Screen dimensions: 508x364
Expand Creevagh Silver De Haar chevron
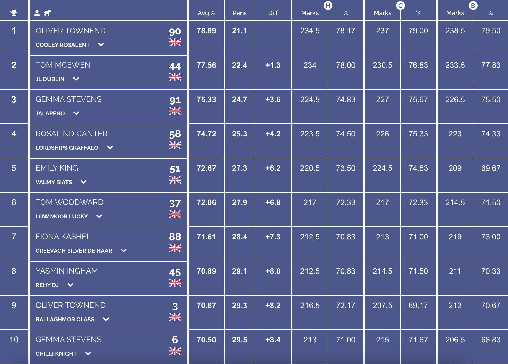point(124,251)
